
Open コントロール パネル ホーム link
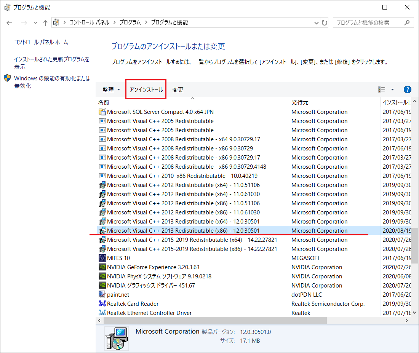coord(41,42)
